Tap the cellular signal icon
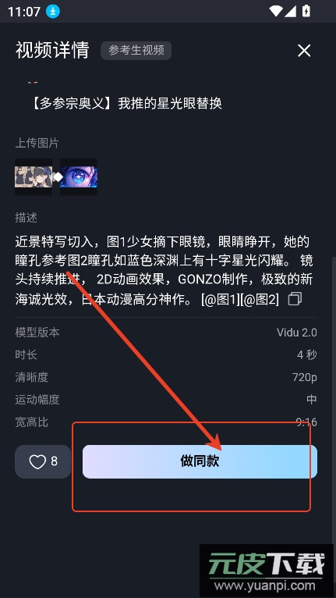 click(290, 11)
